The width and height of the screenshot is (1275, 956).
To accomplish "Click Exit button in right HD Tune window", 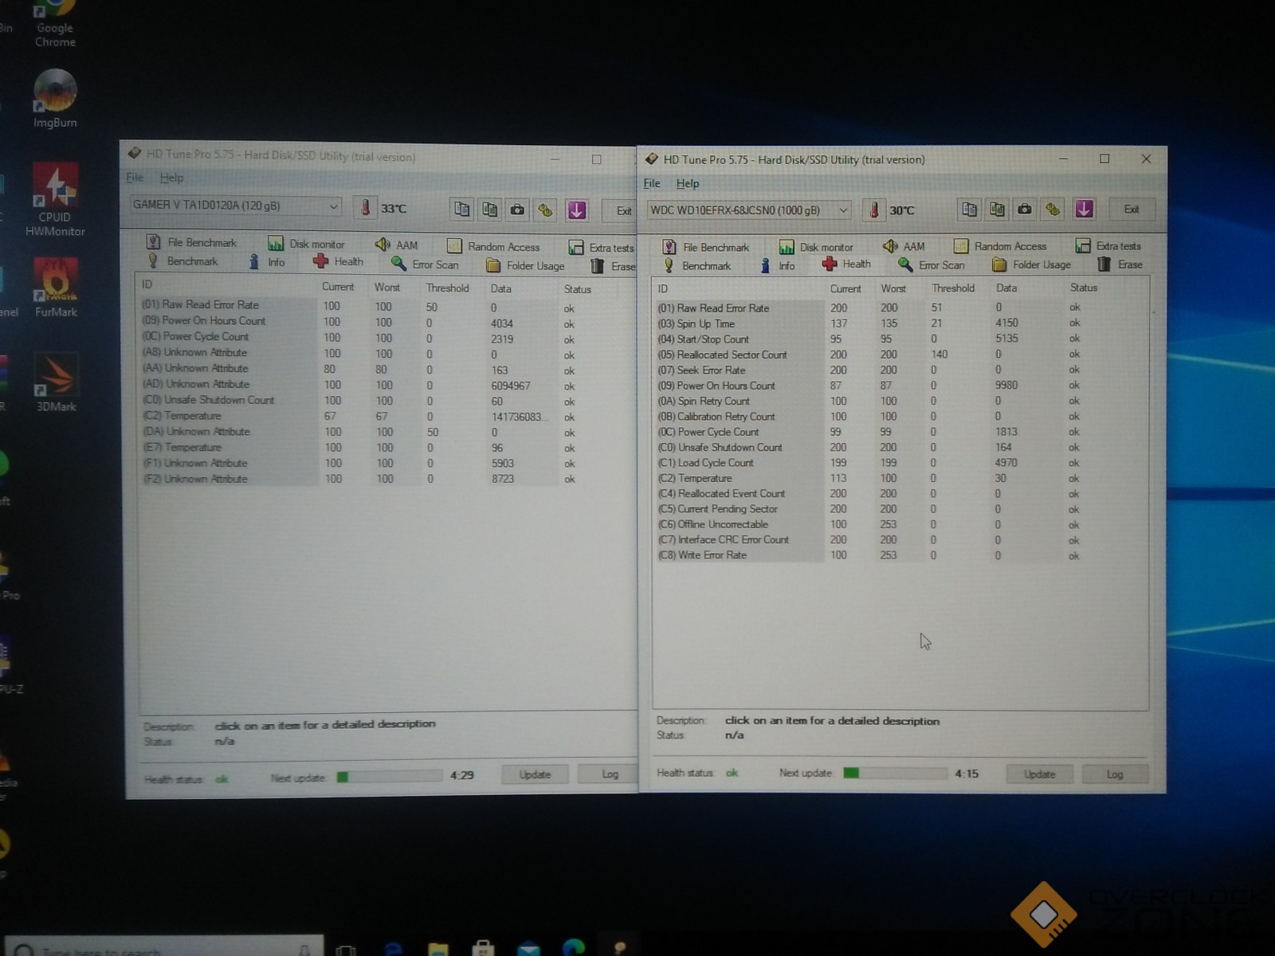I will tap(1131, 210).
